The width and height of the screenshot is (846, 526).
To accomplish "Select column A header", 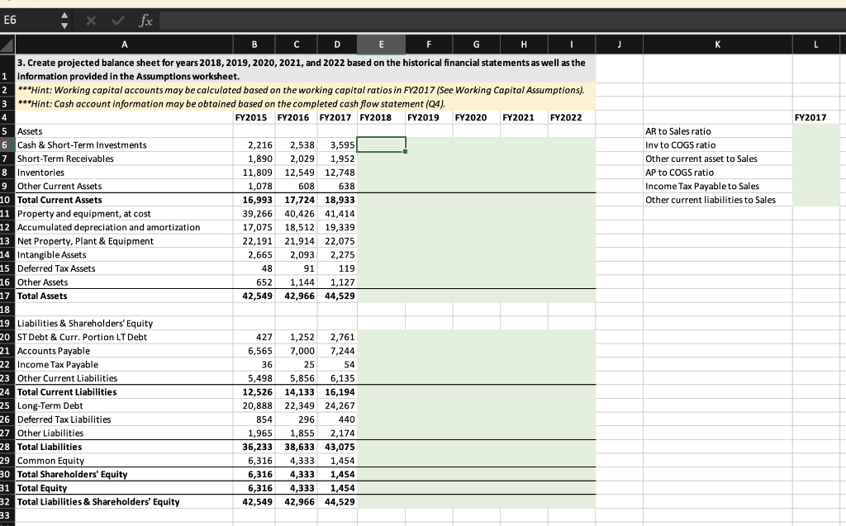I will pos(124,45).
